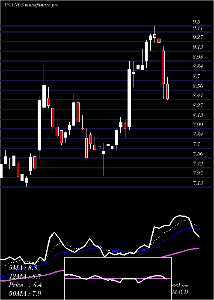Click the '50MA : 7.9' legend text
Viewport: 214px width, 300px height.
point(25,293)
